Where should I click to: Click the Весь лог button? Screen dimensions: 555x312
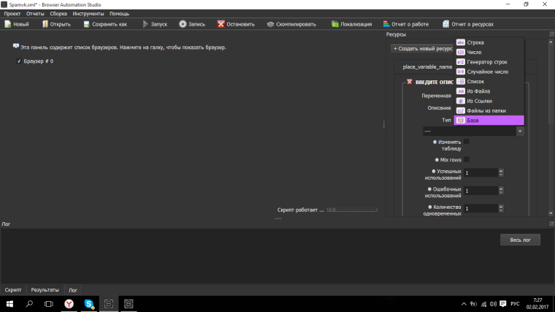[520, 240]
